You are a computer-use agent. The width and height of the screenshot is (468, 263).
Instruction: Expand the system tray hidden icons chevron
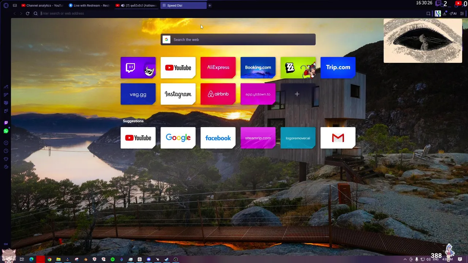point(405,259)
